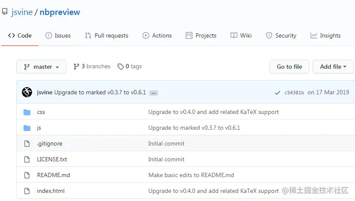Open the README.md file
The width and height of the screenshot is (355, 201).
[53, 175]
